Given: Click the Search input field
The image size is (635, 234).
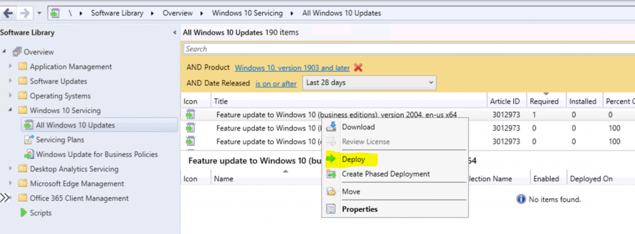Looking at the screenshot, I should coord(409,49).
